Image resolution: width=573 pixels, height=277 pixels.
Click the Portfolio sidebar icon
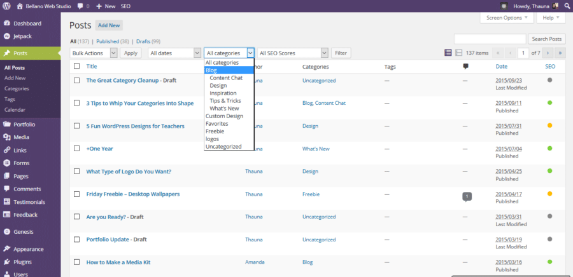(x=6, y=125)
